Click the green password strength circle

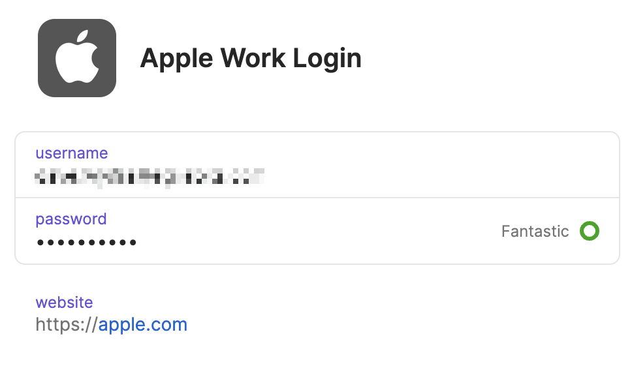pyautogui.click(x=590, y=231)
